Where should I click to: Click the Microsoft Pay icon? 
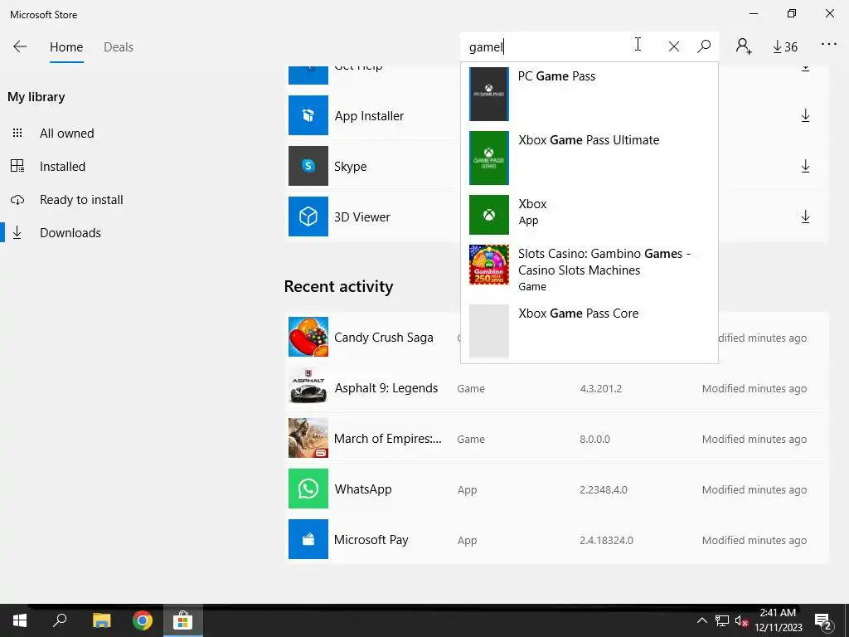click(x=308, y=539)
